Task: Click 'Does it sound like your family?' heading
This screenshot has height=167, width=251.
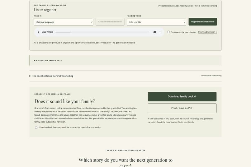Action: [x=65, y=101]
